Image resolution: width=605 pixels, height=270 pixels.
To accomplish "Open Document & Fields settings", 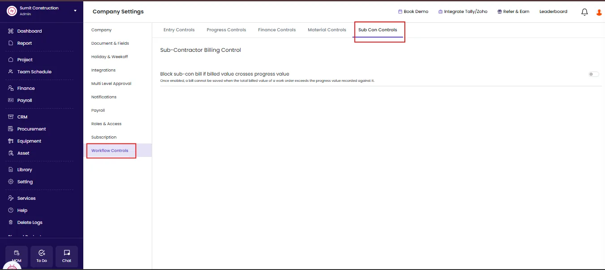I will tap(110, 43).
